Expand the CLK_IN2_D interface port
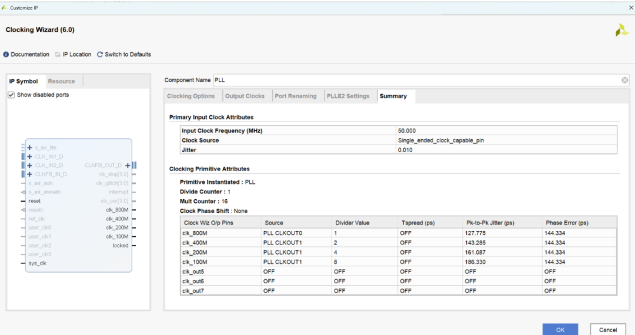Screen dimensions: 635x335 coord(29,166)
